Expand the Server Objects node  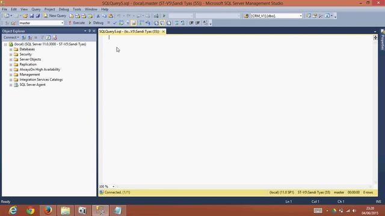11,59
